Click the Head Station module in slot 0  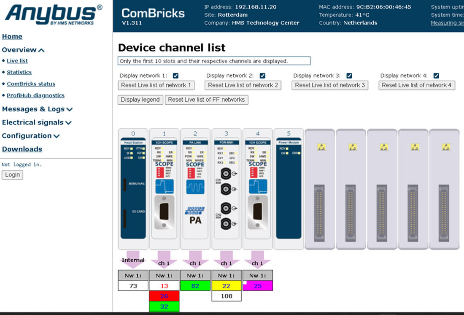pyautogui.click(x=133, y=188)
